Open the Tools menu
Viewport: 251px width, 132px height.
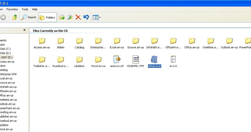tap(25, 9)
